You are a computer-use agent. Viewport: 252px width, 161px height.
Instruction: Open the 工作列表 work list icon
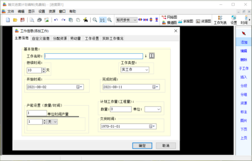pyautogui.click(x=220, y=20)
